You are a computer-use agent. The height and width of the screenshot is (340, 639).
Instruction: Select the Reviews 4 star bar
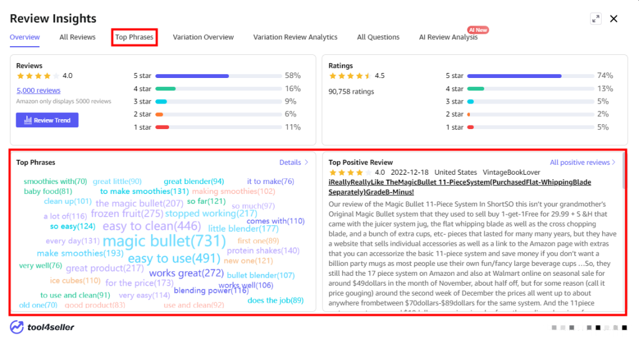coord(218,89)
